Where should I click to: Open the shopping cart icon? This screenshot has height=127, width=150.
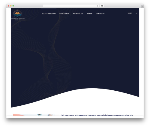[x=136, y=13]
